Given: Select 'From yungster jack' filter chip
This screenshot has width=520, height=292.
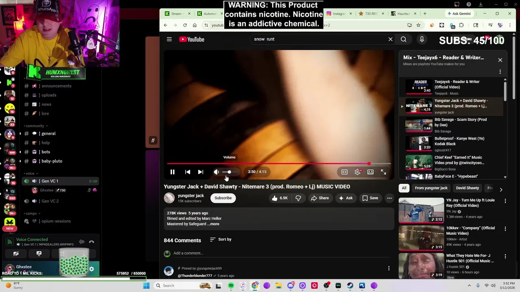Looking at the screenshot, I should pos(431,188).
